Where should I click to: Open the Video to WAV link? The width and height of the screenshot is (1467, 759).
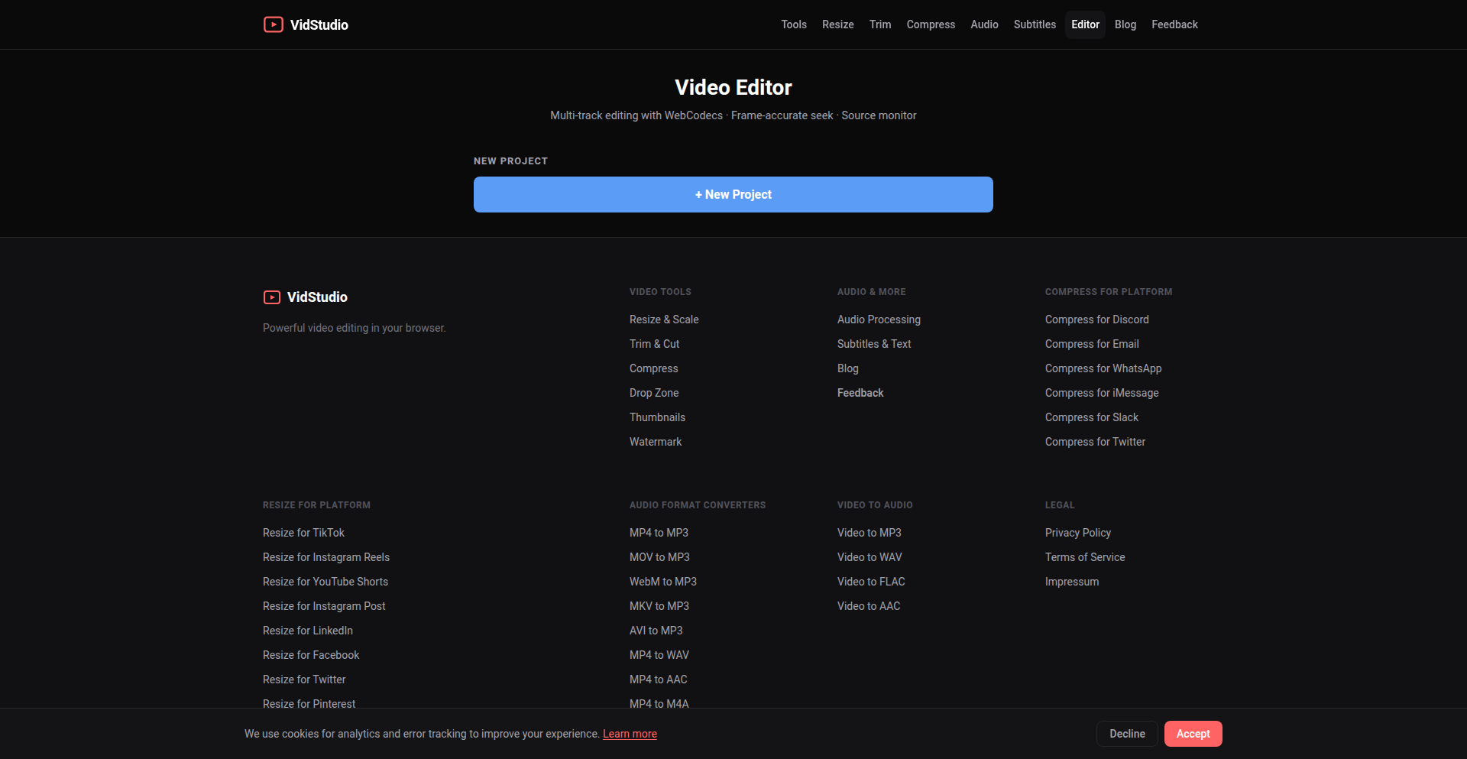pyautogui.click(x=870, y=557)
